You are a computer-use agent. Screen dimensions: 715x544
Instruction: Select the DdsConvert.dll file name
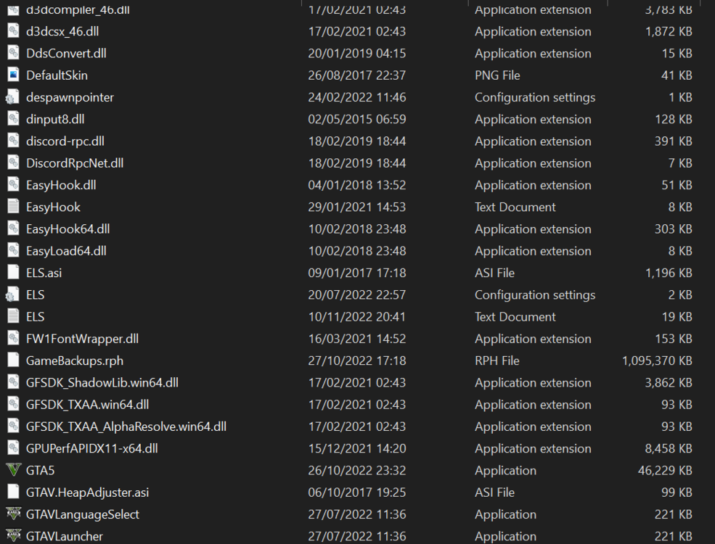click(x=66, y=53)
